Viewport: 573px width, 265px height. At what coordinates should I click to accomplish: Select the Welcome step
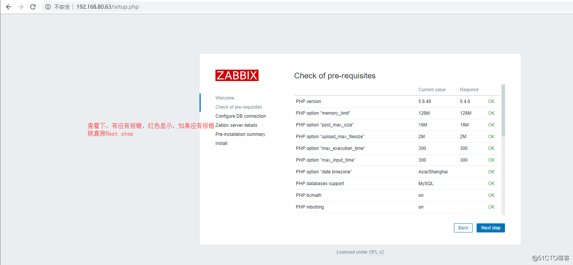point(225,98)
